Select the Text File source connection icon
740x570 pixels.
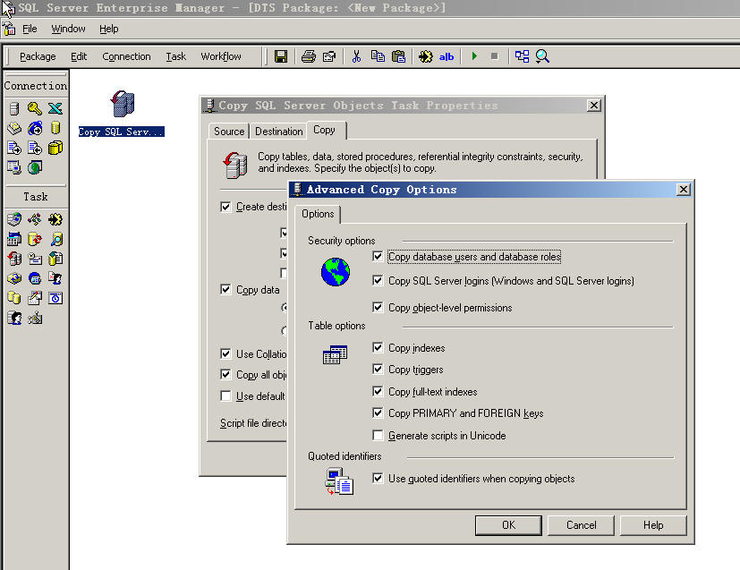(14, 149)
